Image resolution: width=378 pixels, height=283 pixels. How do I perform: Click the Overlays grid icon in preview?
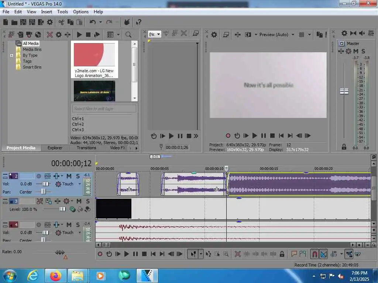301,35
